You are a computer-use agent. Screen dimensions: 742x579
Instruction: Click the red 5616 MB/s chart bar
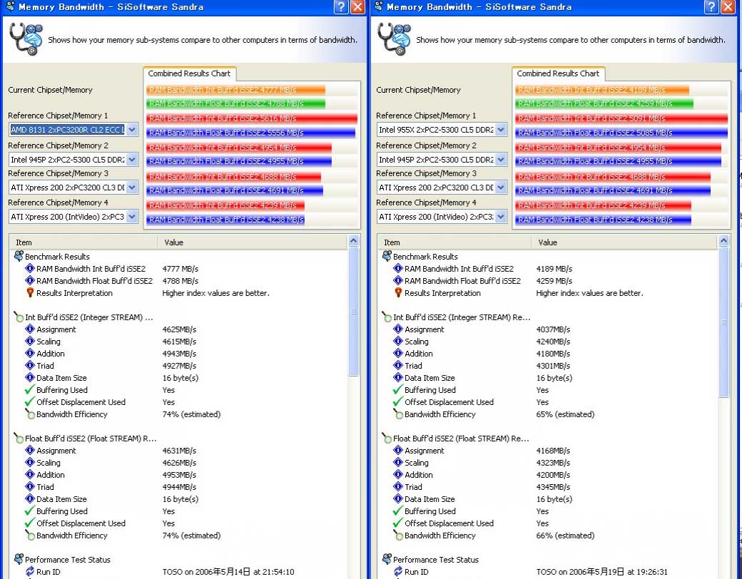click(x=252, y=118)
